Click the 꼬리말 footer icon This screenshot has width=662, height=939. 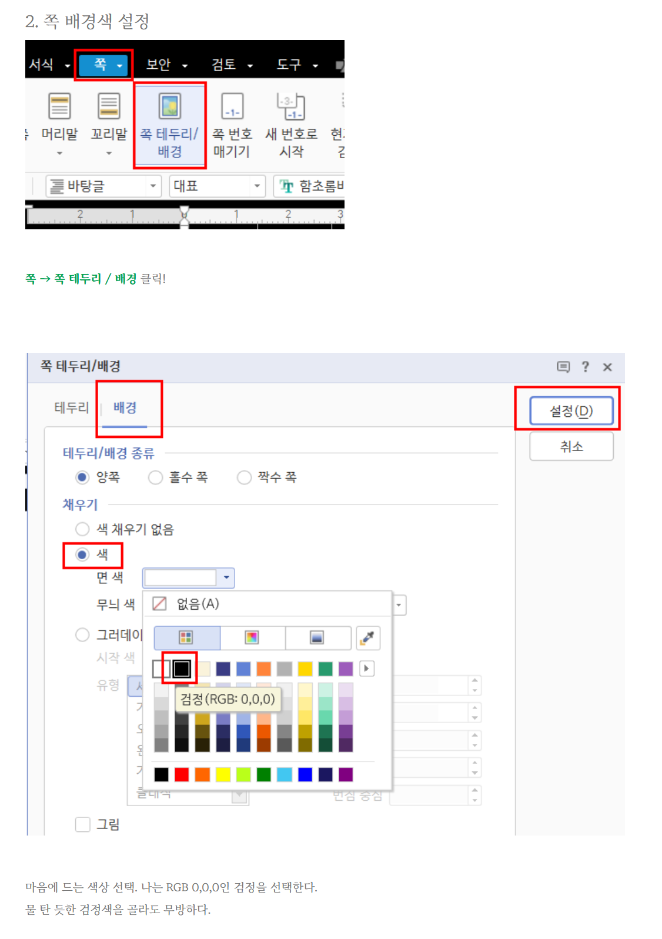(109, 106)
